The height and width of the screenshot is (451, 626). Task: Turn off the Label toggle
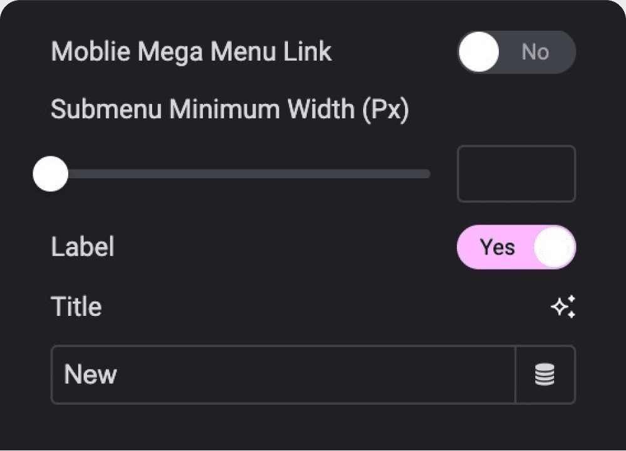516,247
